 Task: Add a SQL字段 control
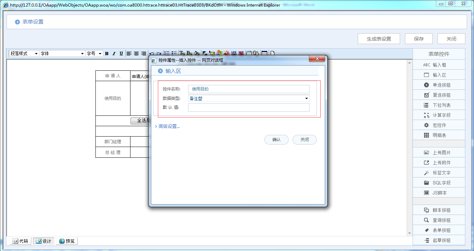(x=439, y=183)
